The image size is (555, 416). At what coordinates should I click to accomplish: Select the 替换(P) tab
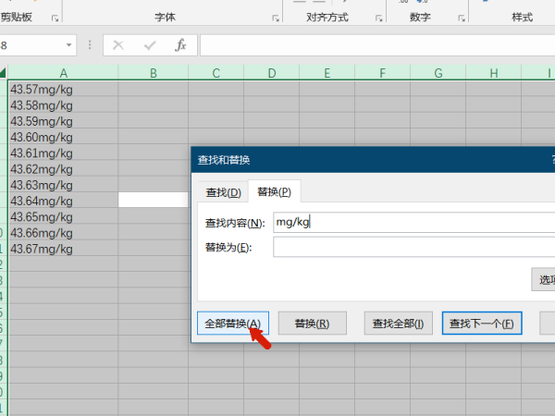(274, 192)
